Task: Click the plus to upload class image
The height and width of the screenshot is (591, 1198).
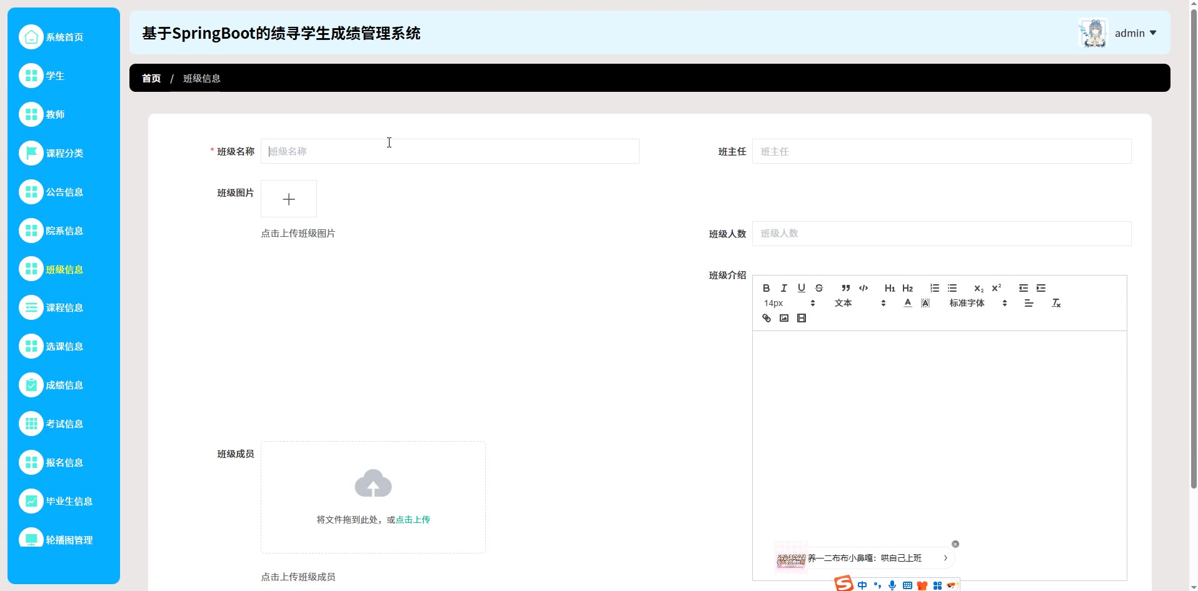Action: coord(288,199)
